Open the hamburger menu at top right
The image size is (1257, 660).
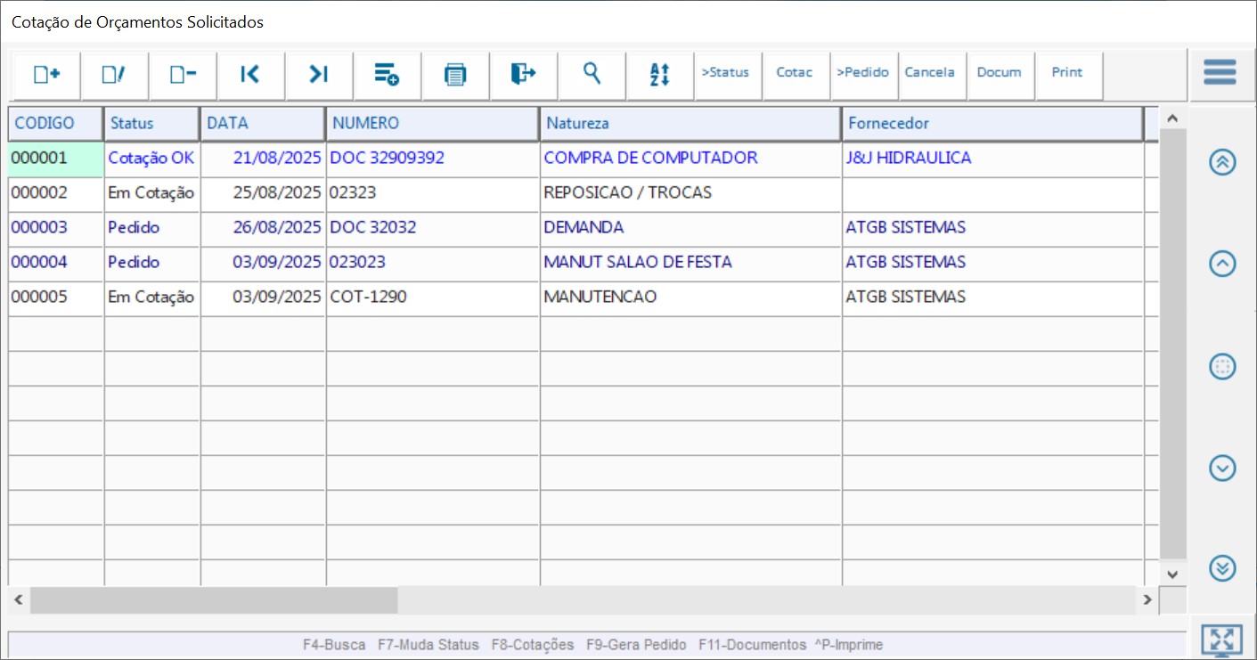point(1220,72)
